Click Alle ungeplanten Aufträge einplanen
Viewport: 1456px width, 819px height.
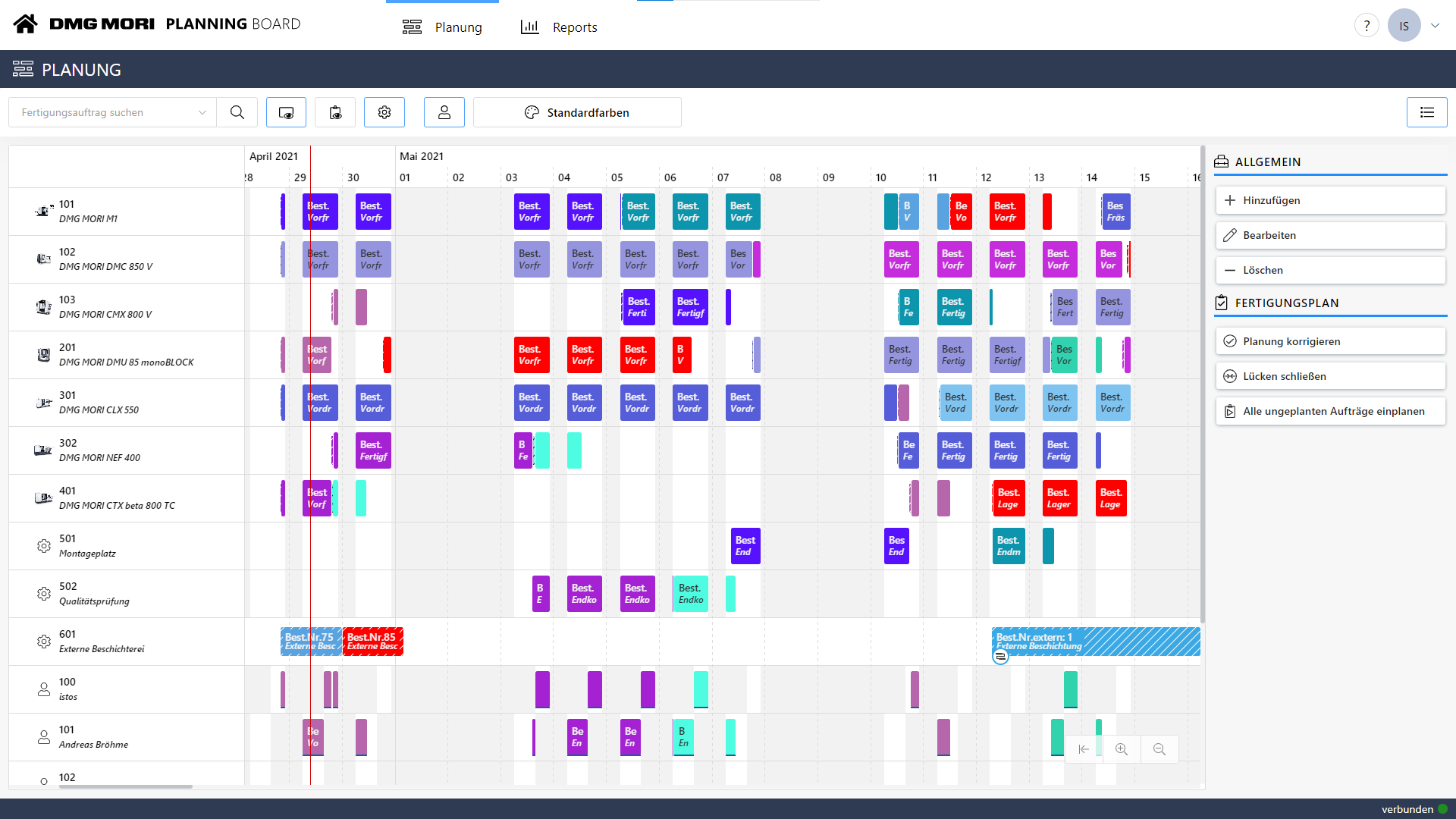pos(1330,411)
